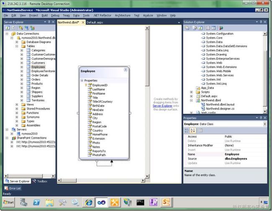Click Refresh icon in Solution Explorer toolbar

coord(200,28)
